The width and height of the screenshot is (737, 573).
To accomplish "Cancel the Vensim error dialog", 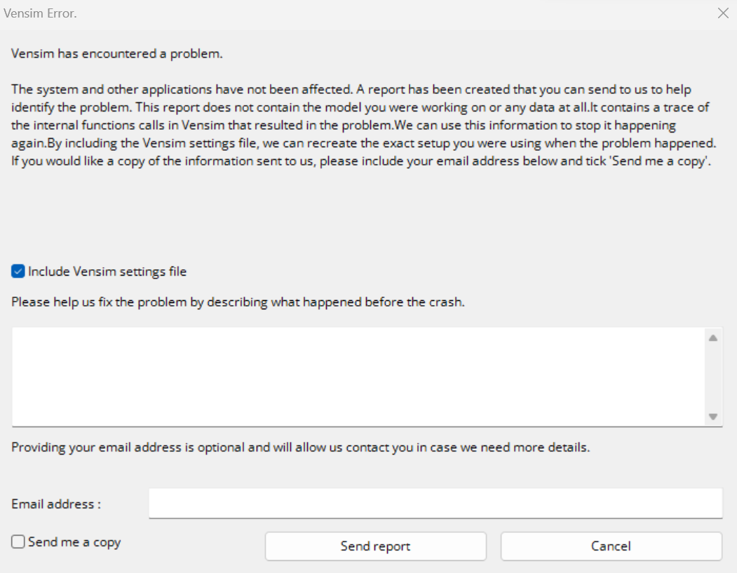I will (x=611, y=546).
